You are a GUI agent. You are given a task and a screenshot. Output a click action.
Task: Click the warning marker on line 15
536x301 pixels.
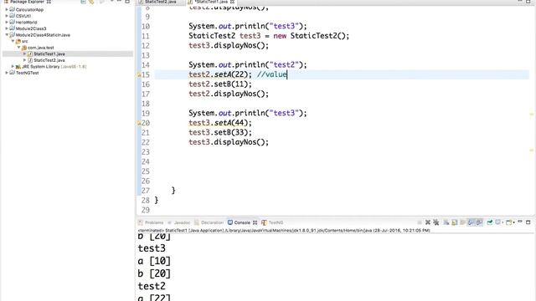click(x=139, y=74)
